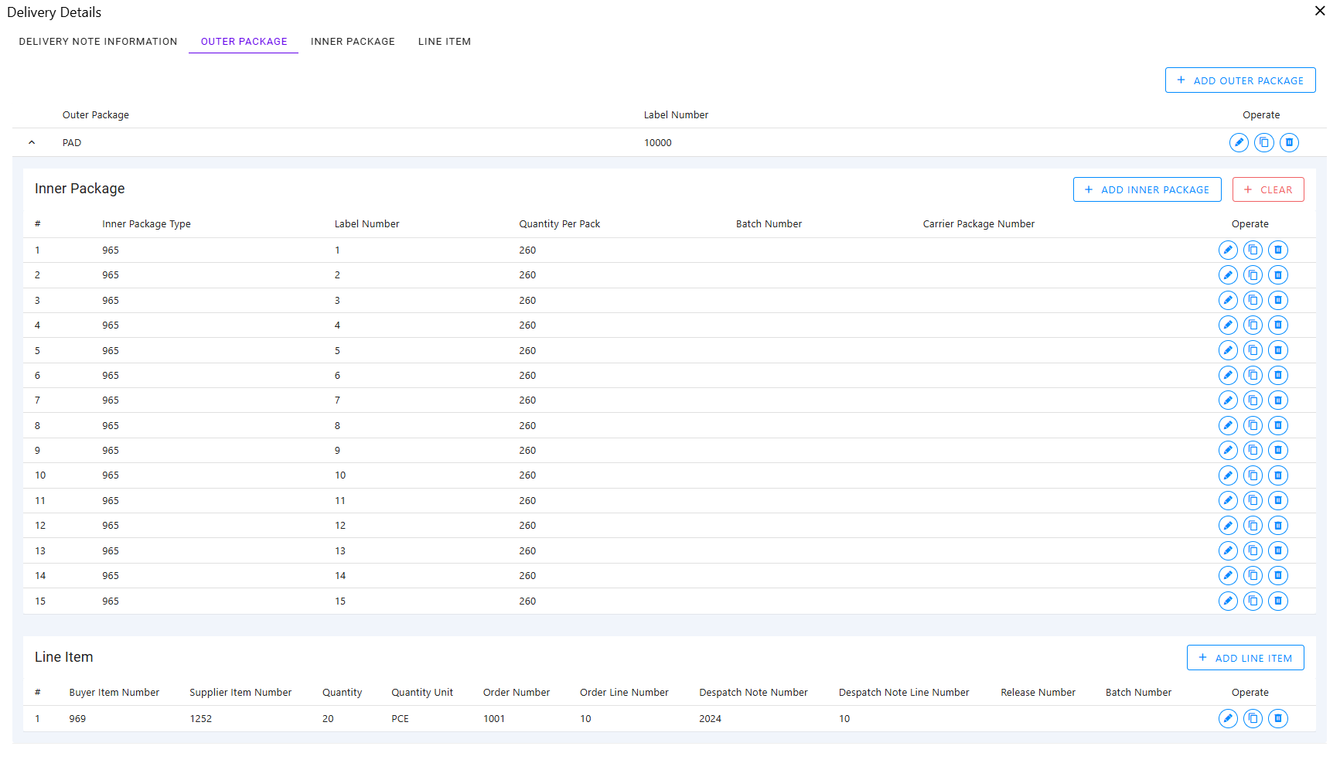1340x770 pixels.
Task: Edit inner package row 15
Action: tap(1228, 601)
